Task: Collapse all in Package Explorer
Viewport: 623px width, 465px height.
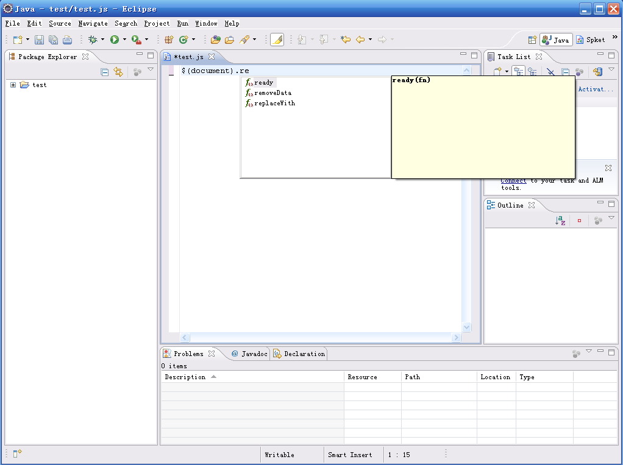Action: coord(105,72)
